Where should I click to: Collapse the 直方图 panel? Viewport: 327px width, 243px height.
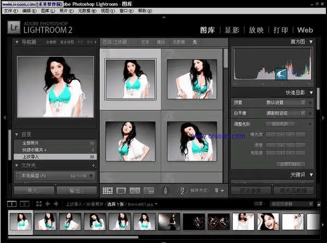311,42
